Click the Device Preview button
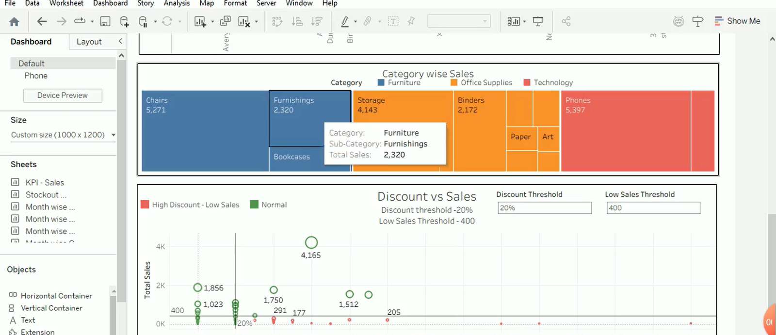776x335 pixels. pos(63,96)
